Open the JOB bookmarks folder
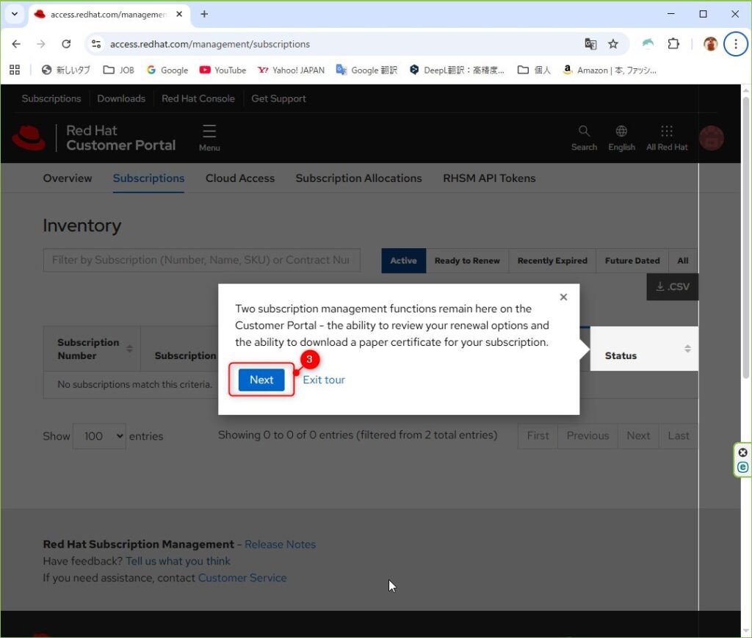 [119, 70]
